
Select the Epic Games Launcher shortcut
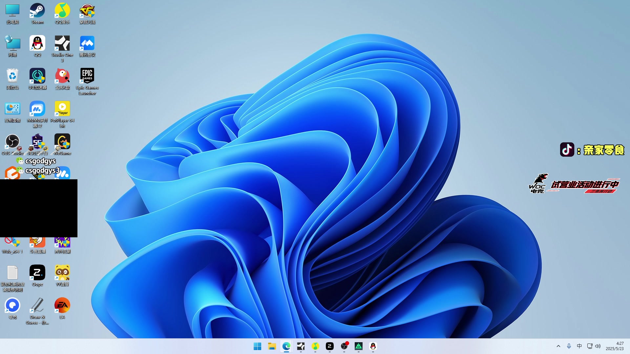(87, 82)
